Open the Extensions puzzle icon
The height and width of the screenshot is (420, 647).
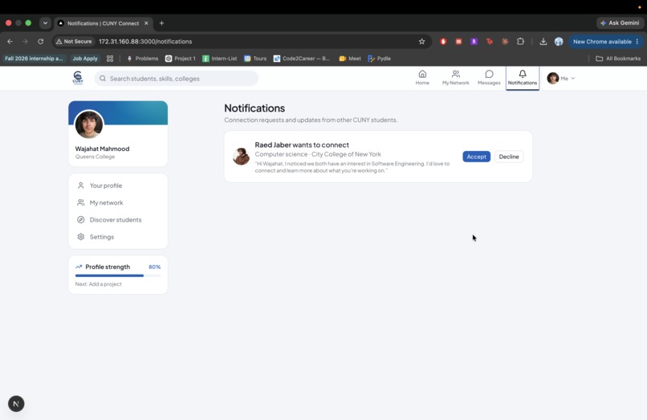520,41
